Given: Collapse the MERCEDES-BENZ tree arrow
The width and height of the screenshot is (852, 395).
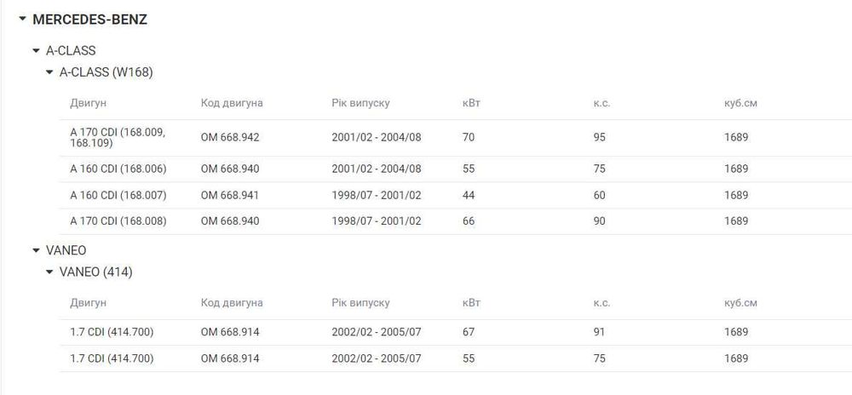Looking at the screenshot, I should click(x=22, y=19).
